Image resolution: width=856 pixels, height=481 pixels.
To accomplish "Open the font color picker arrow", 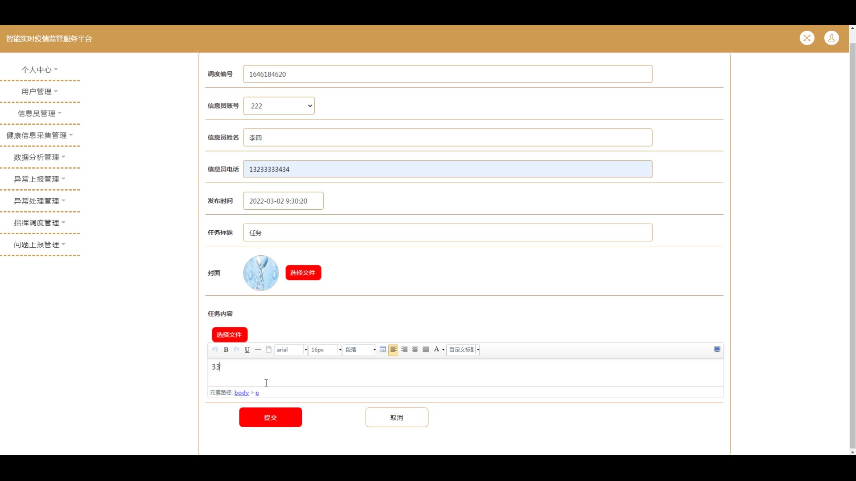I will (443, 350).
